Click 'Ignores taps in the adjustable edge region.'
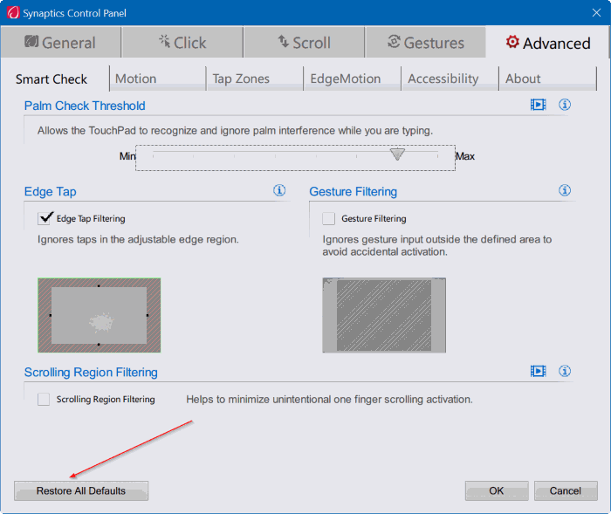Viewport: 611px width, 514px height. tap(138, 239)
